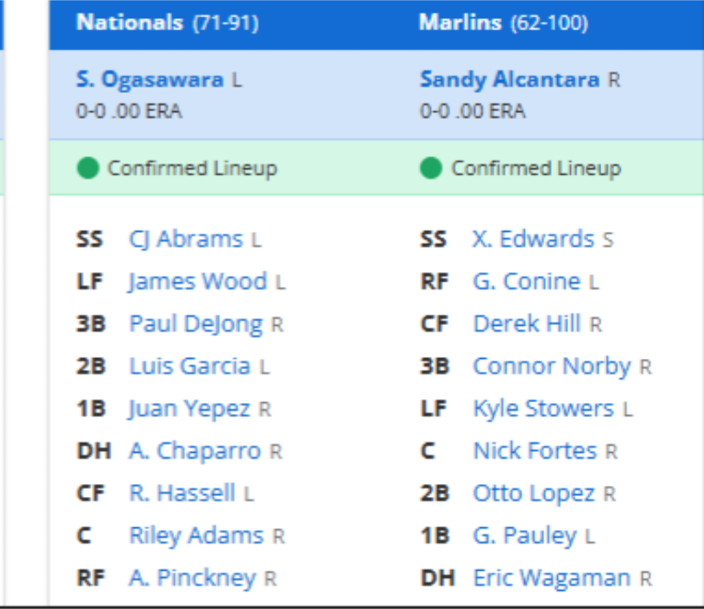Click A. Chaparro, the Nationals DH
This screenshot has height=609, width=704.
click(195, 451)
